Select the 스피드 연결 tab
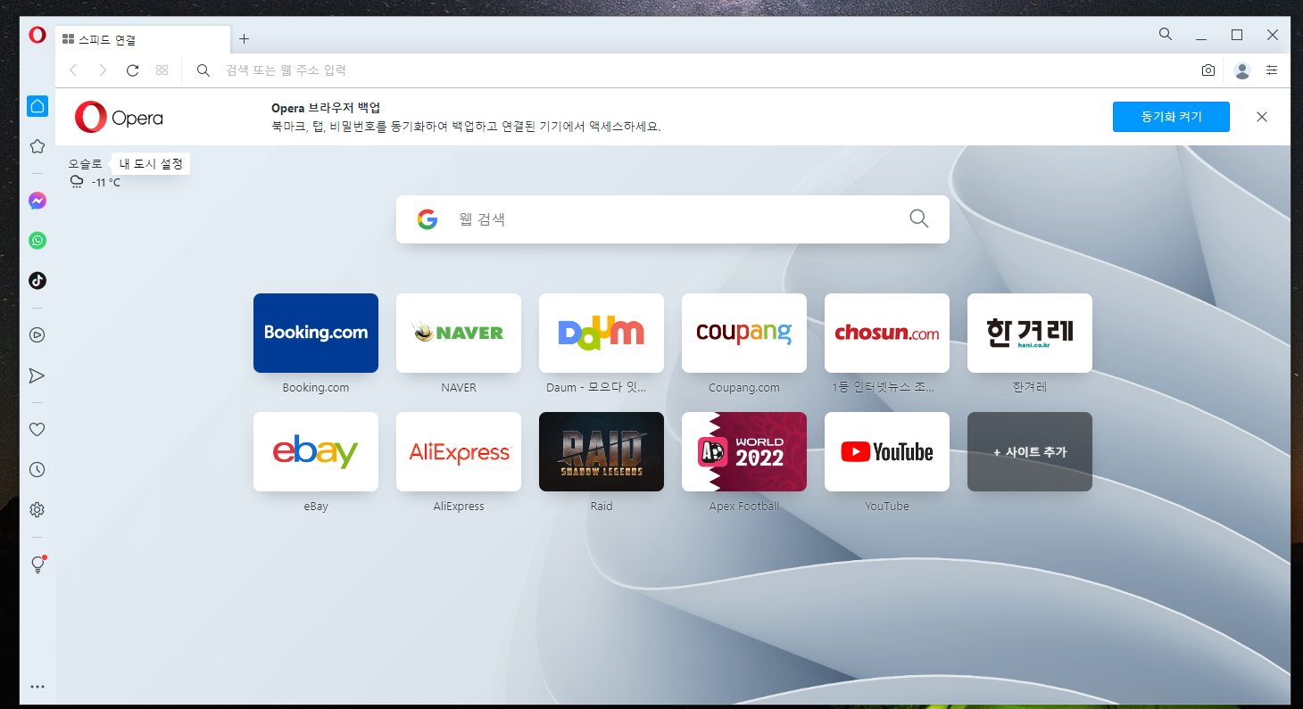The image size is (1303, 709). [x=143, y=40]
